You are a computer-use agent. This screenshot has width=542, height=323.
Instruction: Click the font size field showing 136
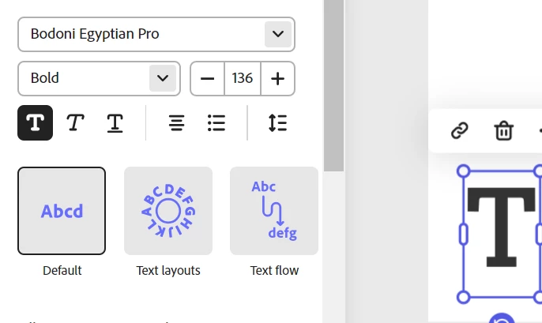pyautogui.click(x=243, y=78)
